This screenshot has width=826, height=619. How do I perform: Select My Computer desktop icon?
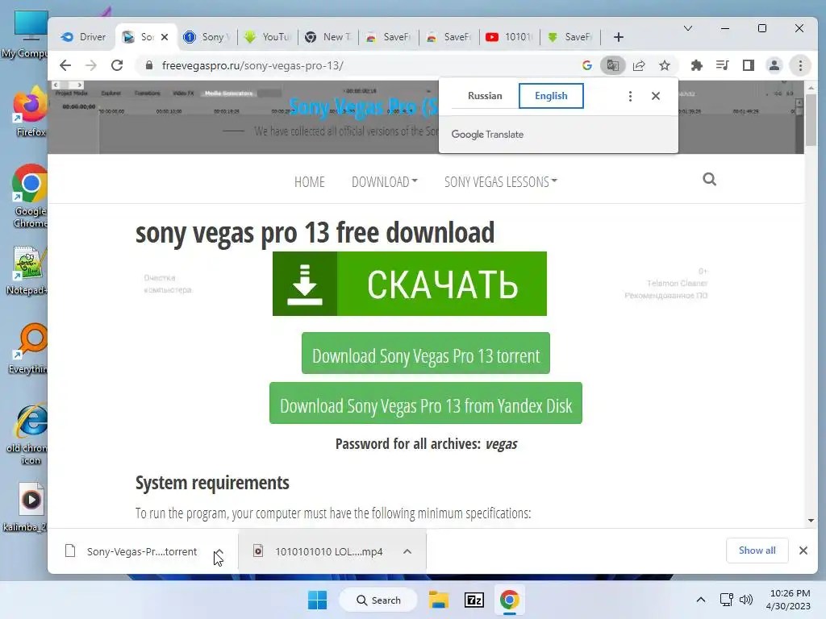27,34
